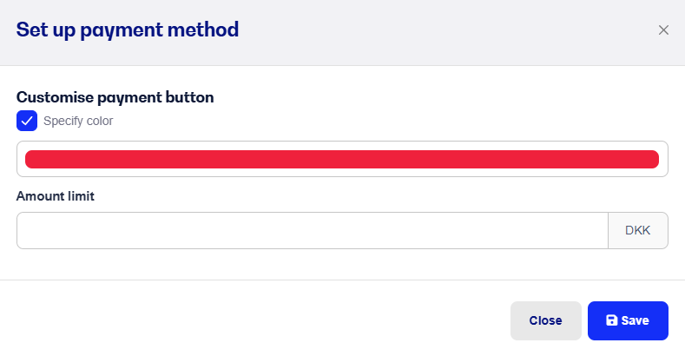The width and height of the screenshot is (685, 356).
Task: Click the Amount limit label
Action: (x=56, y=196)
